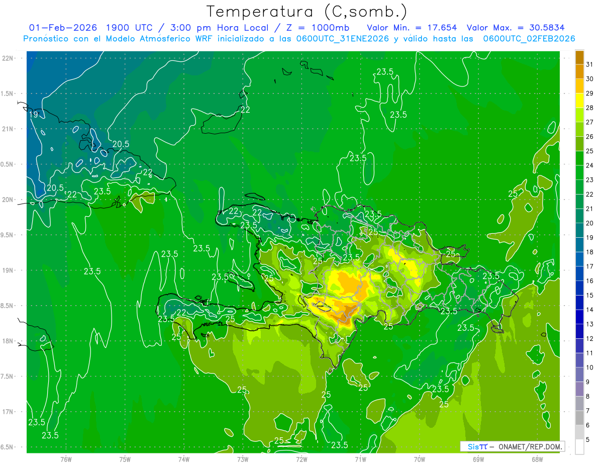Screen dimensions: 603x466
Task: Click the '28' value on color legend
Action: coord(590,108)
